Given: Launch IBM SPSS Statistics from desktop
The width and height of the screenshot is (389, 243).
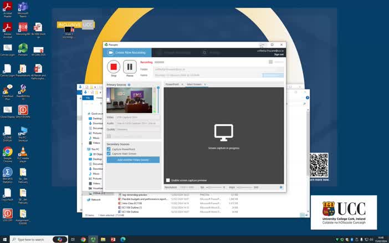Looking at the screenshot, I should [7, 173].
